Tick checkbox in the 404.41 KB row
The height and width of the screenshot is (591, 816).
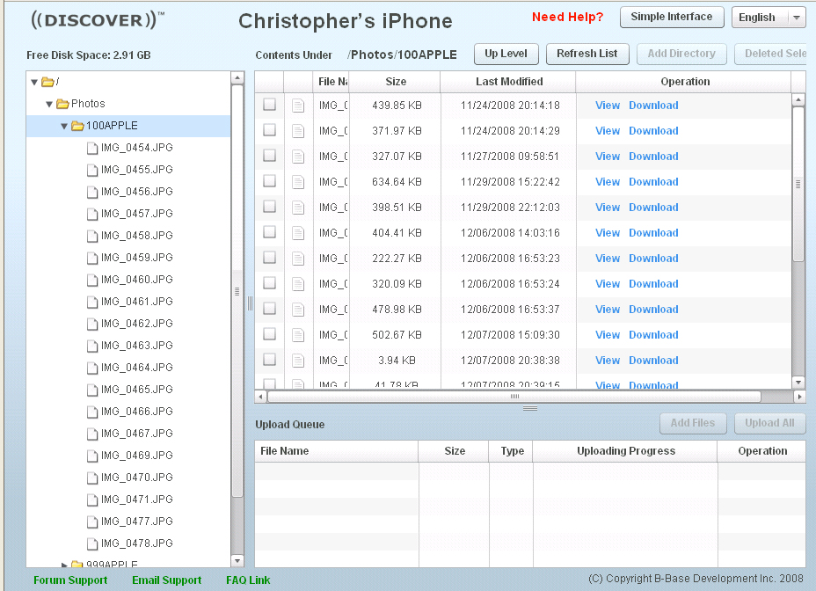pos(269,232)
